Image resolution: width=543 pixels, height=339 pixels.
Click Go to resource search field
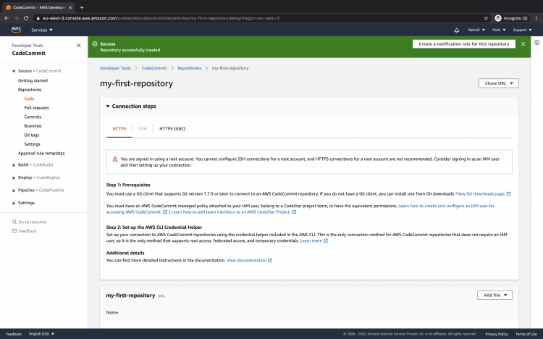tap(32, 222)
